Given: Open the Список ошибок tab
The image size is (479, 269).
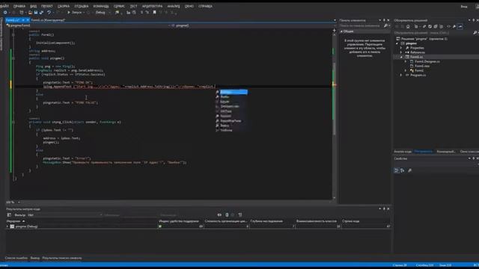Looking at the screenshot, I should point(16,258).
